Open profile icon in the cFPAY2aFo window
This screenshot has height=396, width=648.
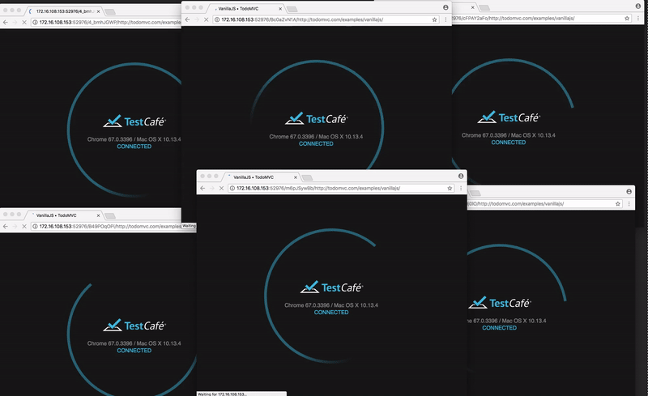(638, 6)
